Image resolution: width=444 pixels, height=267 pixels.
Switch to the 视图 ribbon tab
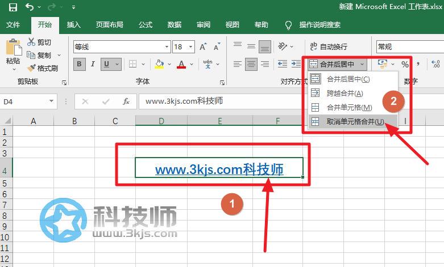pos(232,25)
